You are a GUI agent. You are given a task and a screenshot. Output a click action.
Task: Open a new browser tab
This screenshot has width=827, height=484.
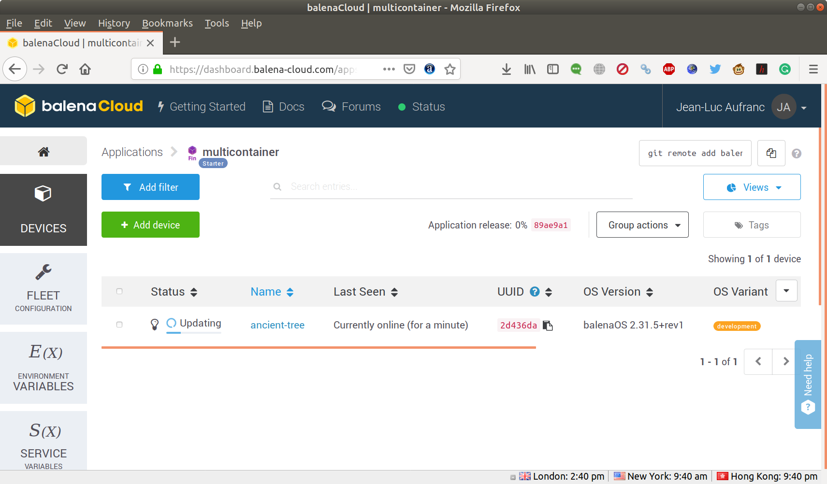coord(175,43)
